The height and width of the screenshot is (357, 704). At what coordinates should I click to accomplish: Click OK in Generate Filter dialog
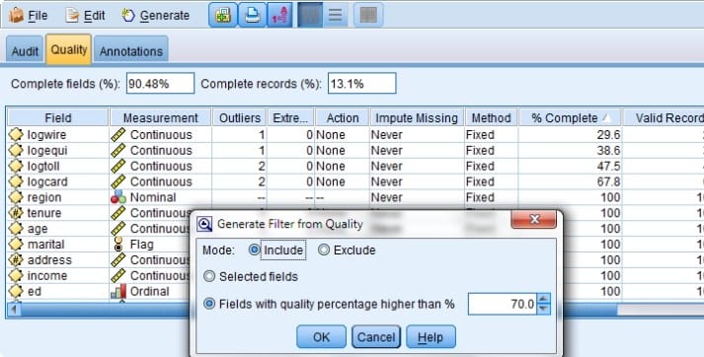(321, 337)
